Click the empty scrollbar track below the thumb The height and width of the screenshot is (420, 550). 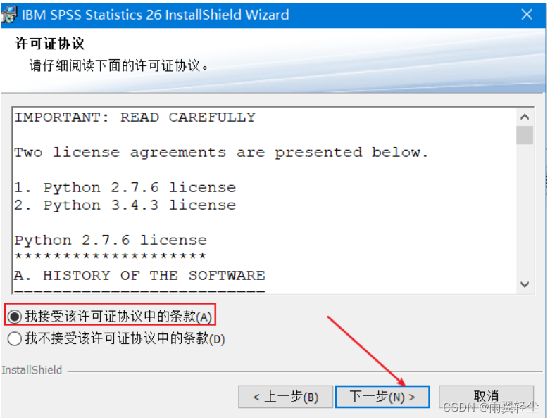coord(525,210)
